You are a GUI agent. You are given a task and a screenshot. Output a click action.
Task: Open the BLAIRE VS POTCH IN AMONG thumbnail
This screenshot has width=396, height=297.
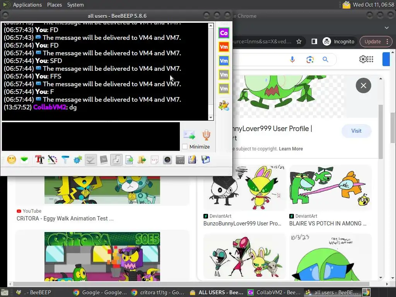pyautogui.click(x=330, y=188)
